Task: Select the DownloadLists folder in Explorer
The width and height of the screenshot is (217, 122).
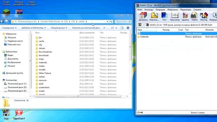Action: [45, 52]
